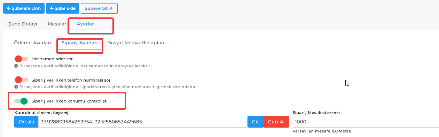
Task: Open the Masalar tab
Action: pyautogui.click(x=57, y=24)
